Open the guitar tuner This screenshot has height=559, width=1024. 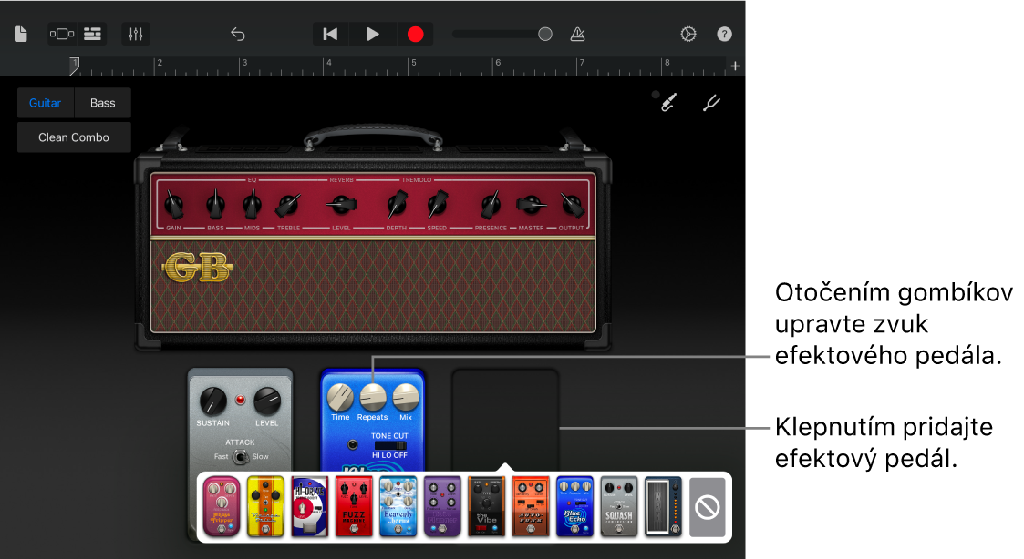711,102
